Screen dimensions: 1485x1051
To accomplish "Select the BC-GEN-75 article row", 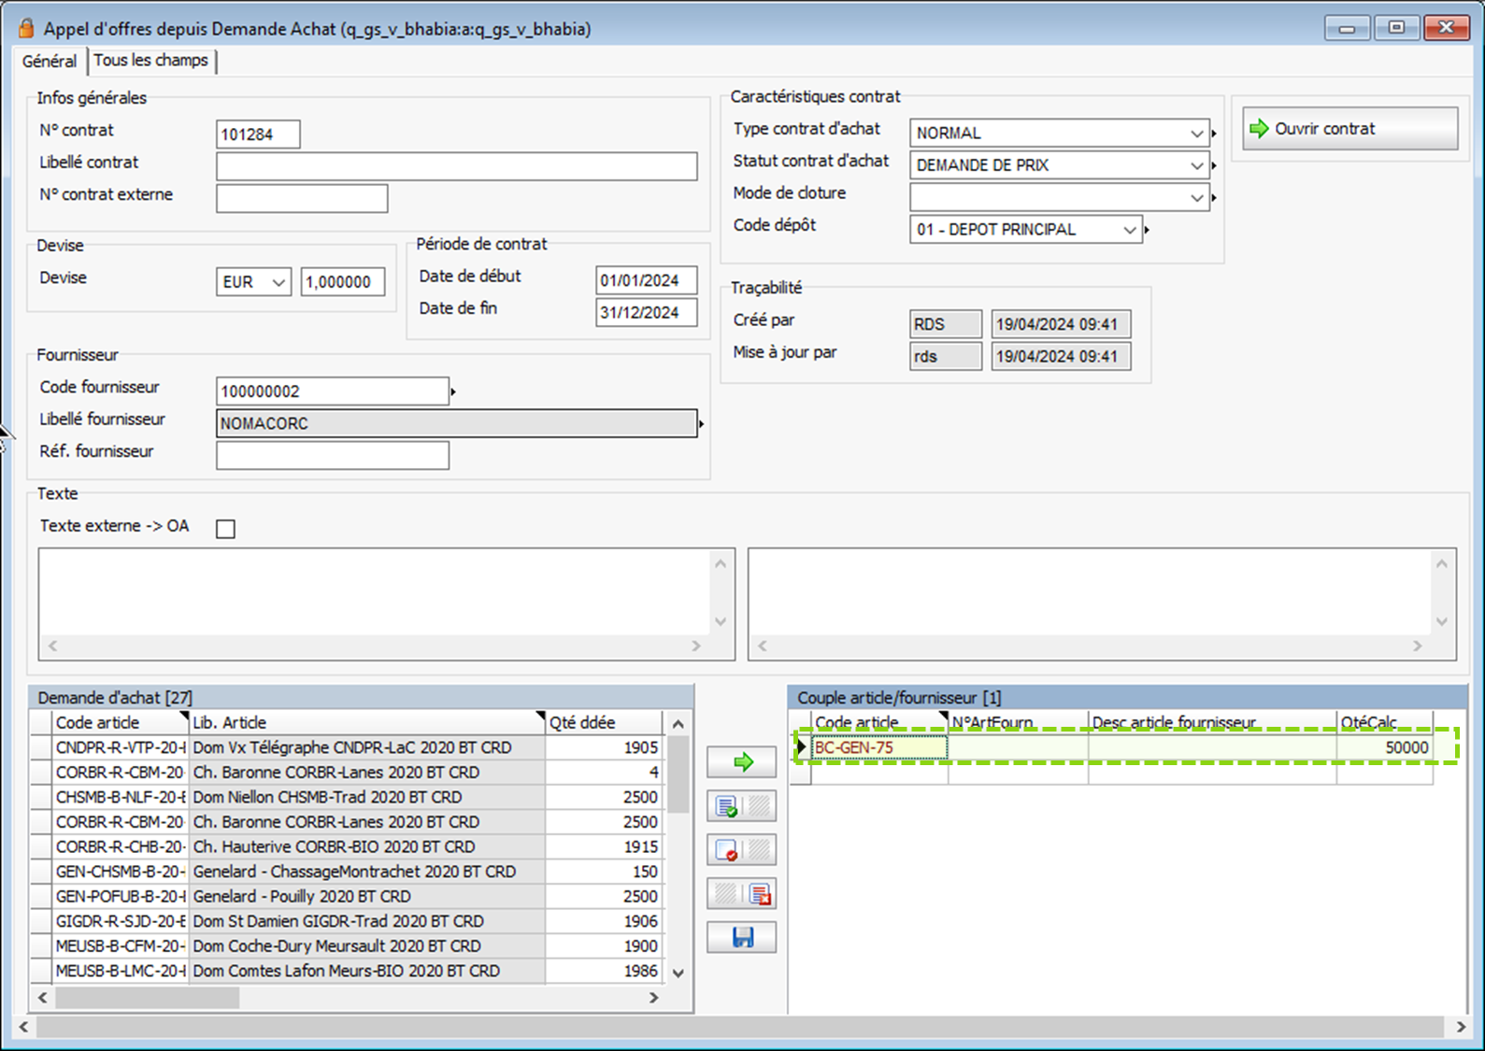I will 878,747.
